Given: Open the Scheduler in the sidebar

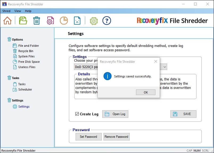Looking at the screenshot, I should [25, 89].
